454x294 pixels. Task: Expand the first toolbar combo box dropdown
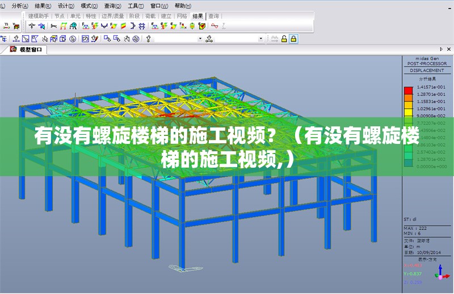(200, 39)
